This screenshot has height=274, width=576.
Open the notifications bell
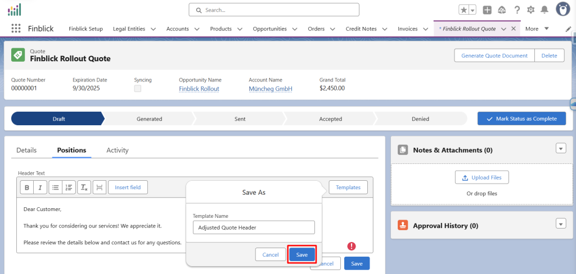[x=544, y=10]
